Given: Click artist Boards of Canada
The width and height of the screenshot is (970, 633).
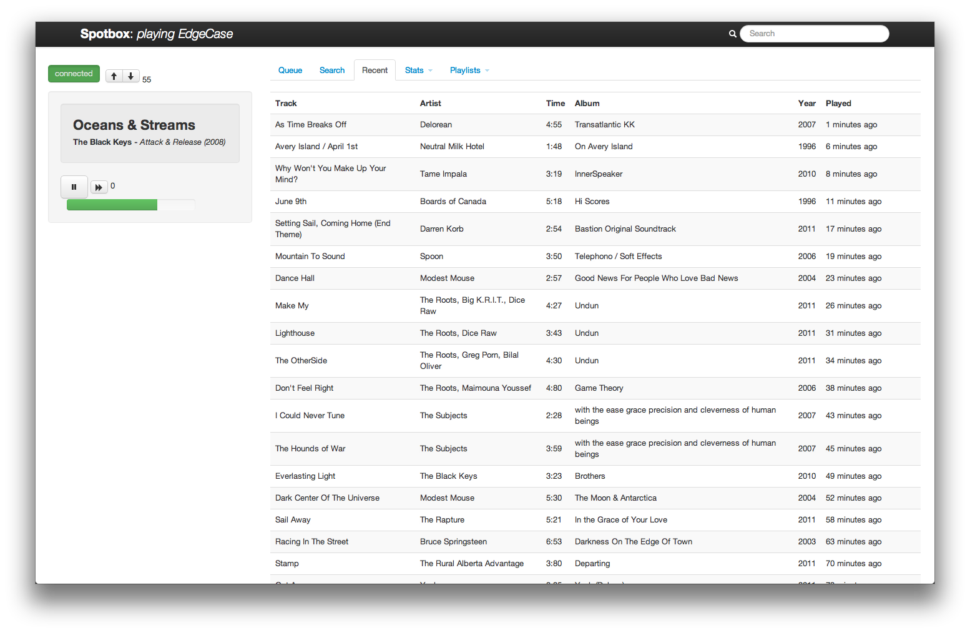Looking at the screenshot, I should [453, 202].
